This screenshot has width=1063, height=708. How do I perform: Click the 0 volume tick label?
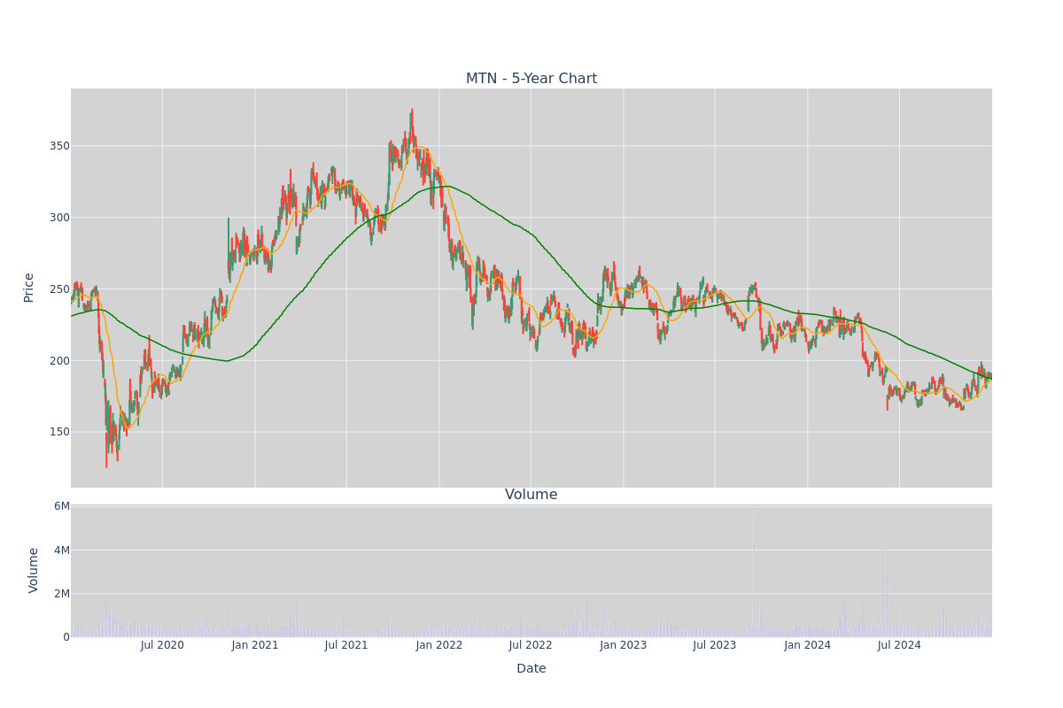click(66, 636)
